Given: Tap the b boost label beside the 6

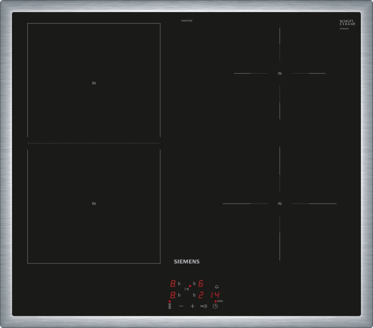Looking at the screenshot, I should (x=194, y=284).
